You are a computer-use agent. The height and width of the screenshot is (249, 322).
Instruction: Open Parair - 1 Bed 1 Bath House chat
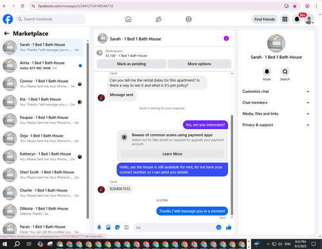coord(43,228)
